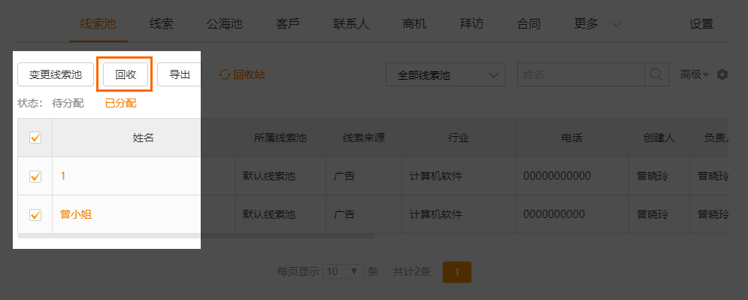The height and width of the screenshot is (300, 748).
Task: Click the 回收站 recycle icon
Action: pyautogui.click(x=224, y=74)
